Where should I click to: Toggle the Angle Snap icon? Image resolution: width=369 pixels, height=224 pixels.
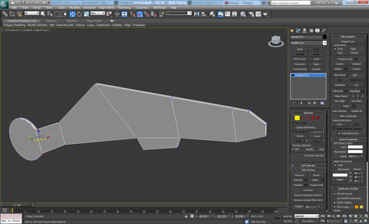140,14
